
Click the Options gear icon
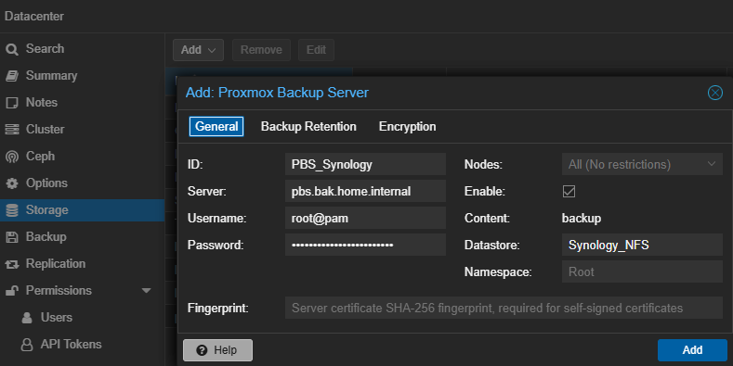(x=12, y=183)
